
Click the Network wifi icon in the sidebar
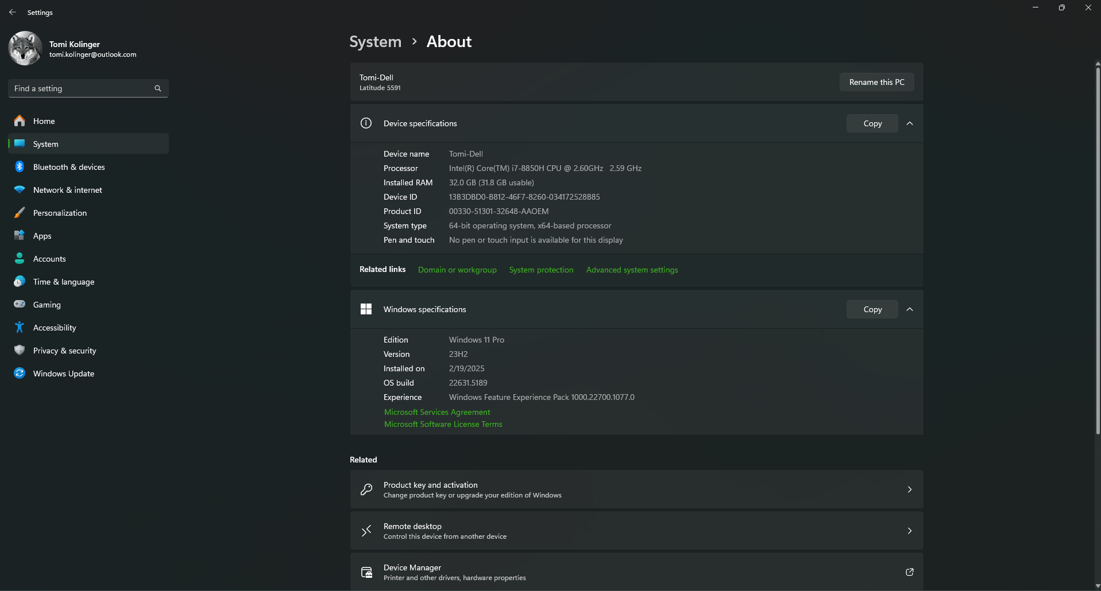[20, 189]
